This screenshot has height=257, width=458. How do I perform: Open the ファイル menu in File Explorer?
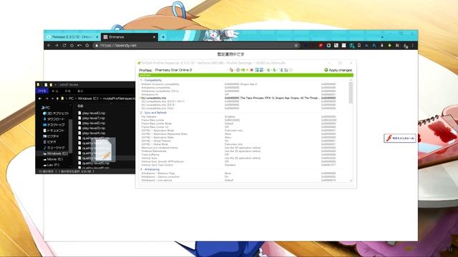pos(42,91)
